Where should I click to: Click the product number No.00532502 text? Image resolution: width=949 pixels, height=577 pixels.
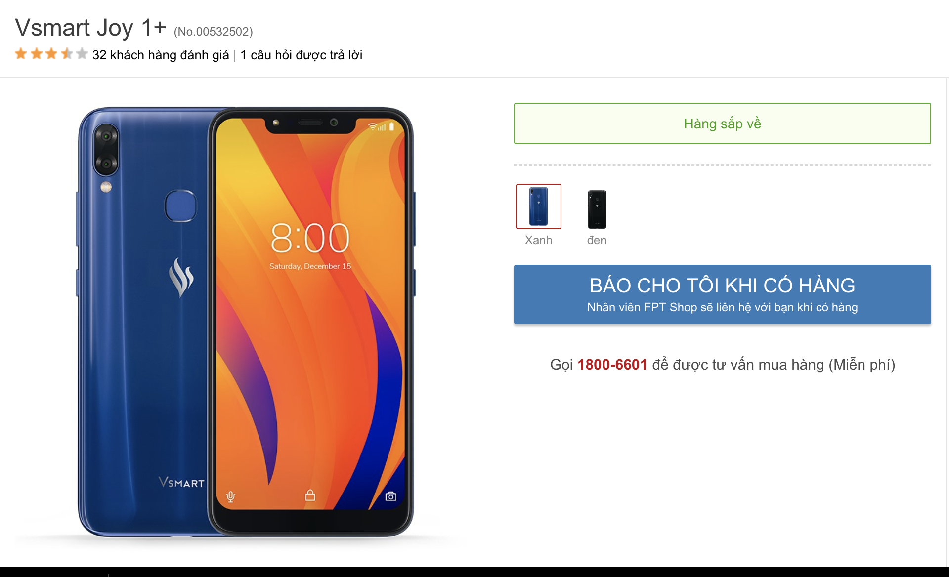(x=214, y=32)
